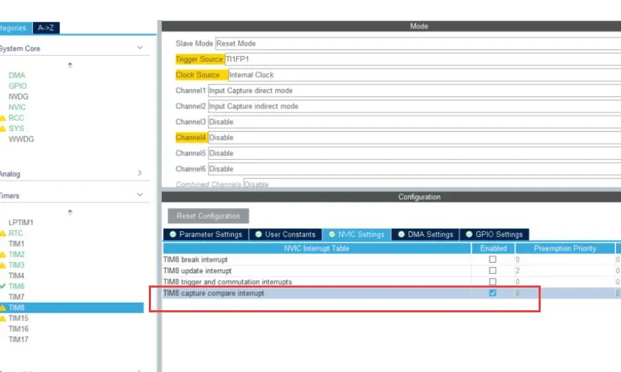Switch to the GPIO Settings tab

[x=494, y=234]
